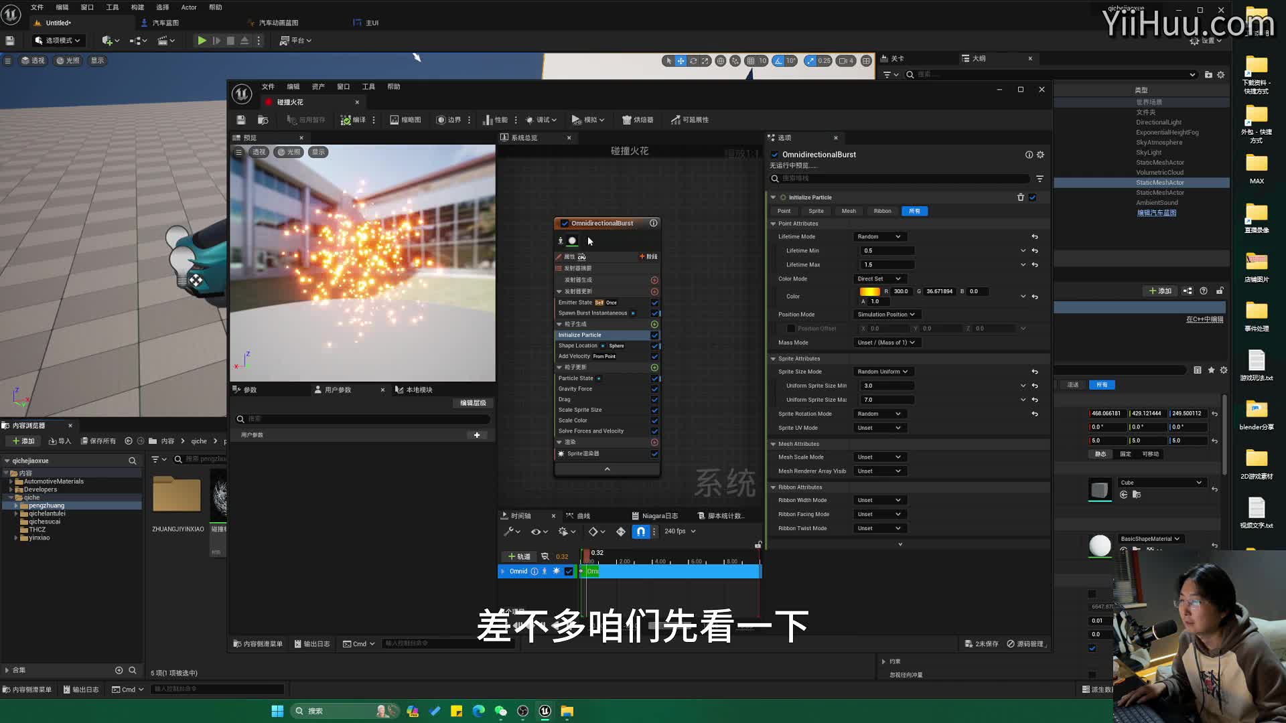The height and width of the screenshot is (723, 1286).
Task: Click the wrench actions icon in timeline toolbar
Action: tap(512, 532)
